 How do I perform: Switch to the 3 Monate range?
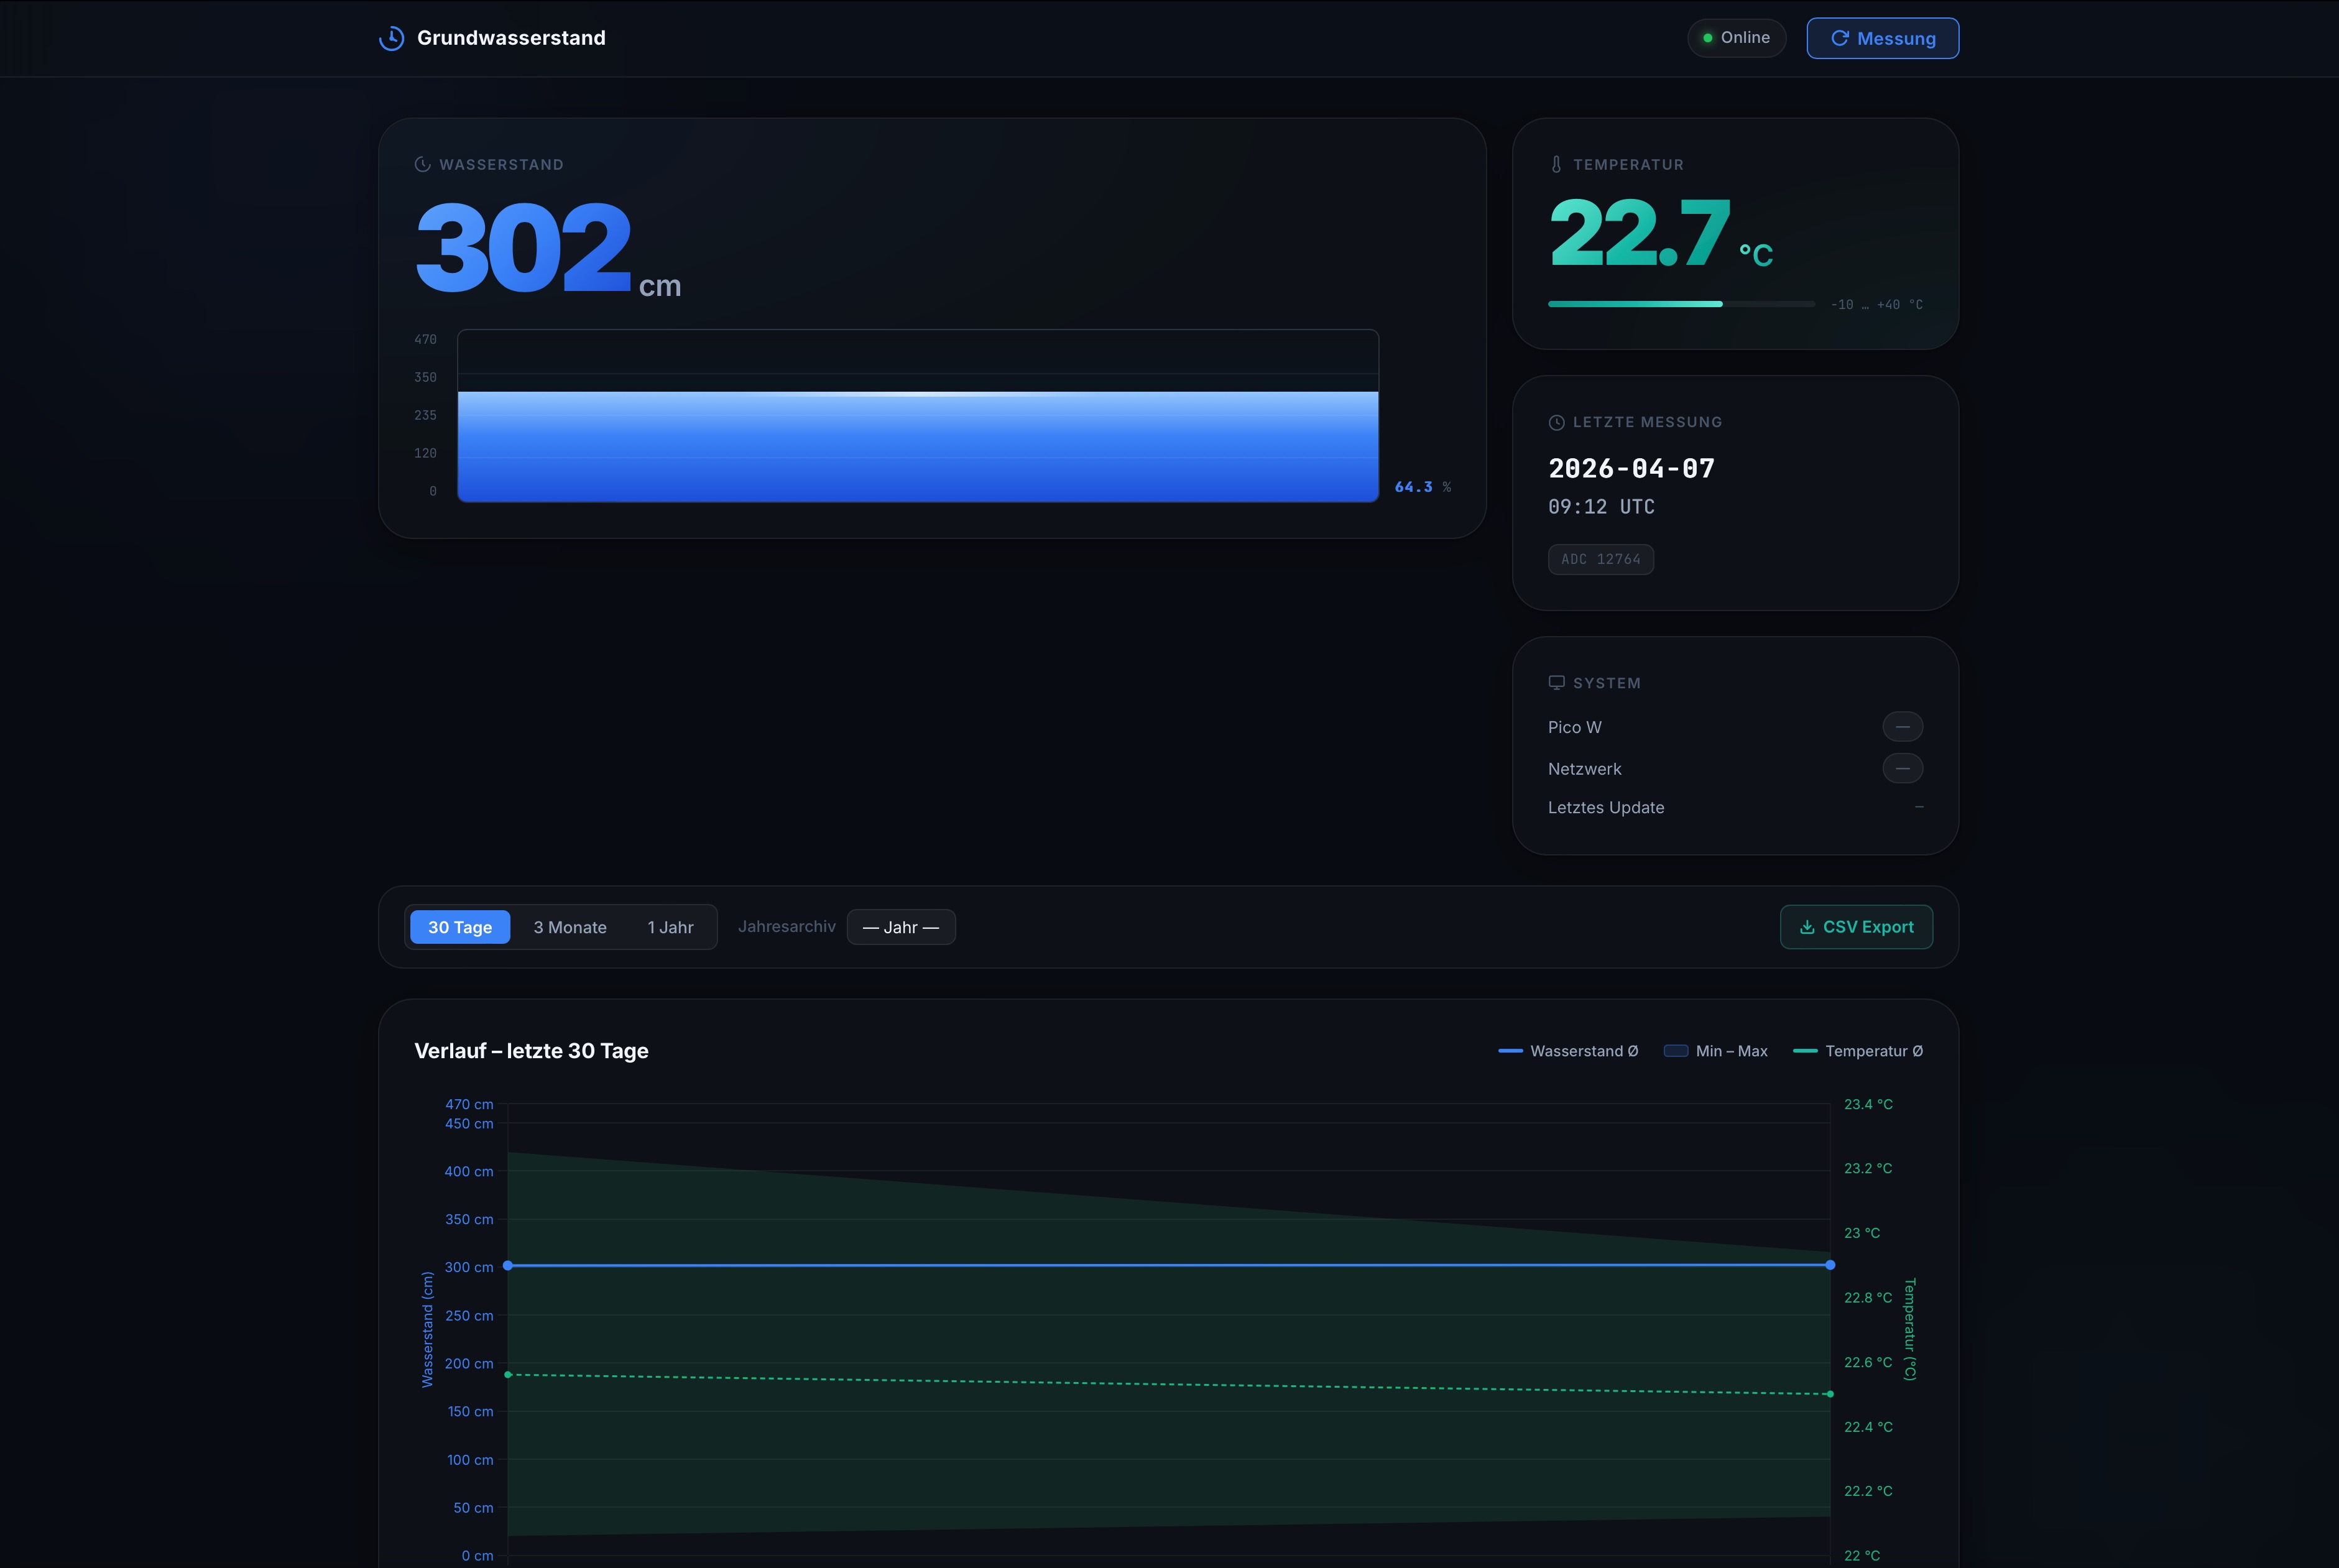[570, 927]
